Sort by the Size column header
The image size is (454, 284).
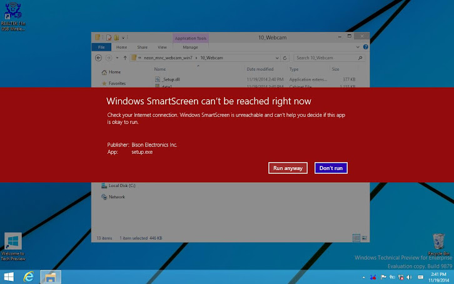(x=336, y=69)
